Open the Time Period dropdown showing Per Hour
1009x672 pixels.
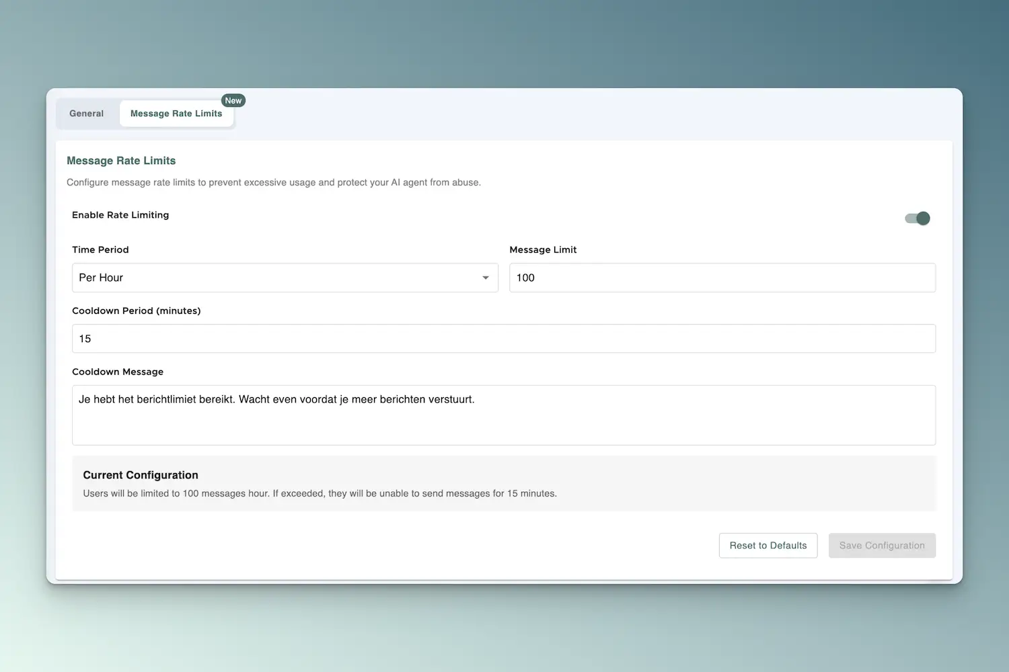coord(285,278)
